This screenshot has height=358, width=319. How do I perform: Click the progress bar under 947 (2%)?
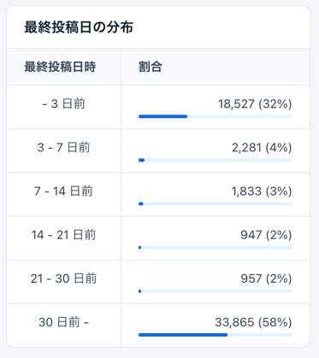click(216, 248)
